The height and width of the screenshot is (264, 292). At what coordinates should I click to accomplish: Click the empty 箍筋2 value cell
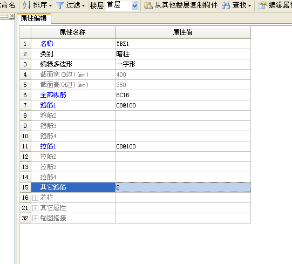[183, 116]
